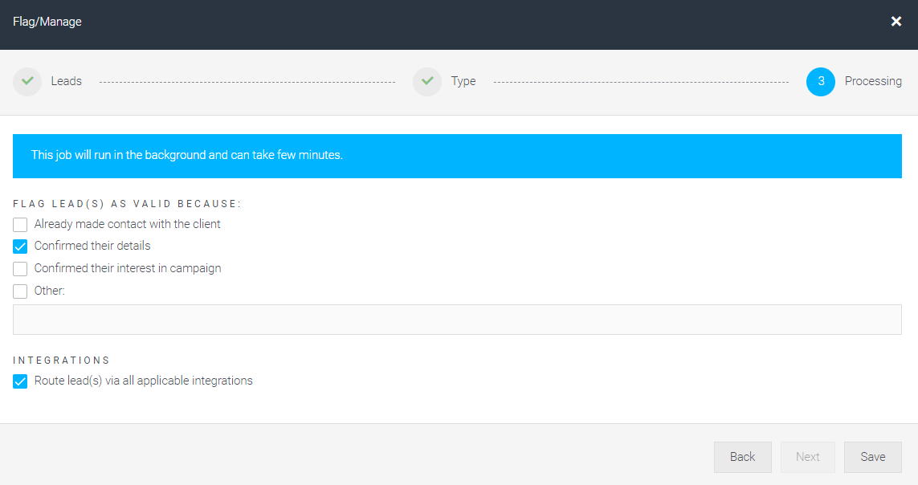Click the Back button

(x=742, y=457)
